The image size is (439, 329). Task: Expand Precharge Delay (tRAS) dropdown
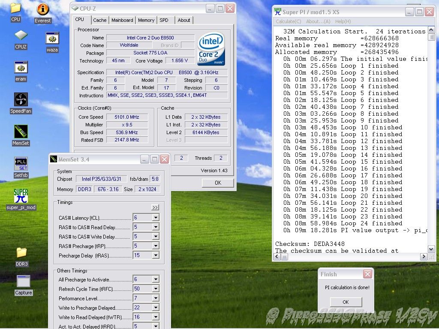pyautogui.click(x=156, y=255)
